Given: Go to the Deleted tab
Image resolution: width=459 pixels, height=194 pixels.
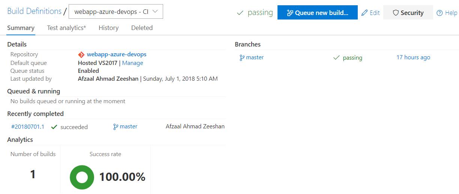Looking at the screenshot, I should [142, 28].
